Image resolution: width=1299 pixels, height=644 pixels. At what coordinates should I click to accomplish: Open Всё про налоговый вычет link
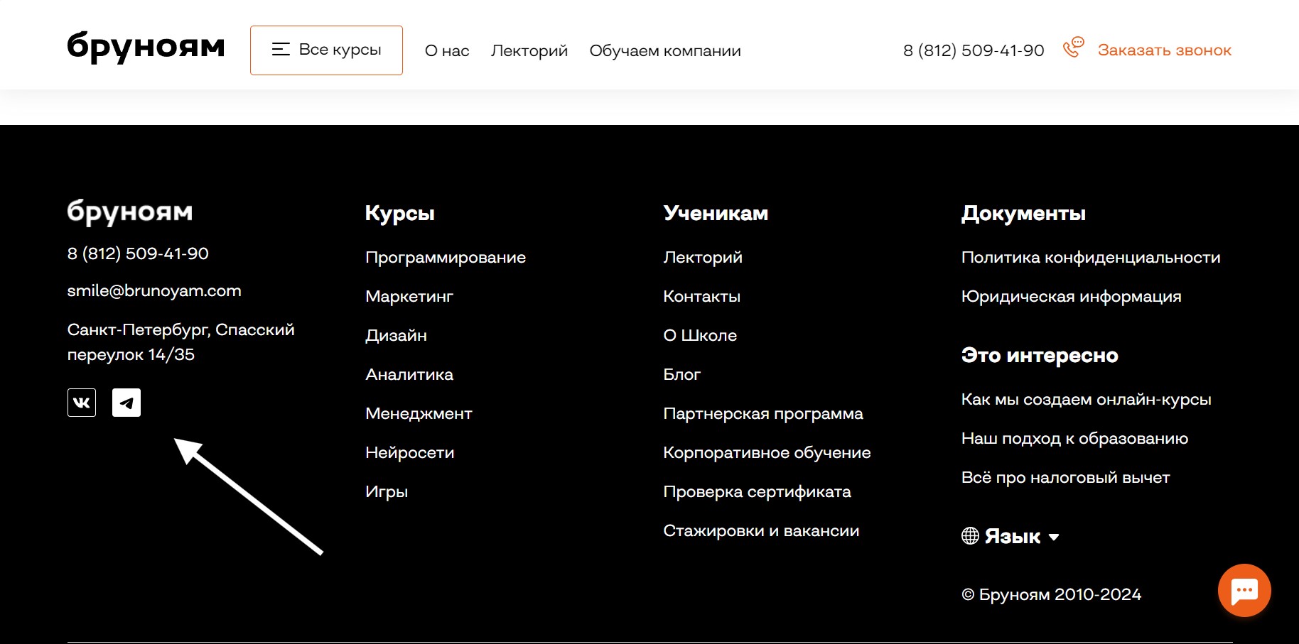1065,478
